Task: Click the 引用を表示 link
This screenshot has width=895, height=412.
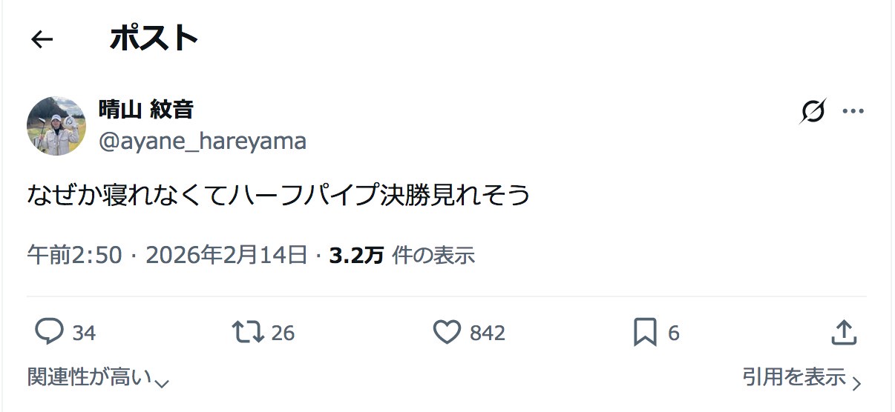Action: [794, 377]
